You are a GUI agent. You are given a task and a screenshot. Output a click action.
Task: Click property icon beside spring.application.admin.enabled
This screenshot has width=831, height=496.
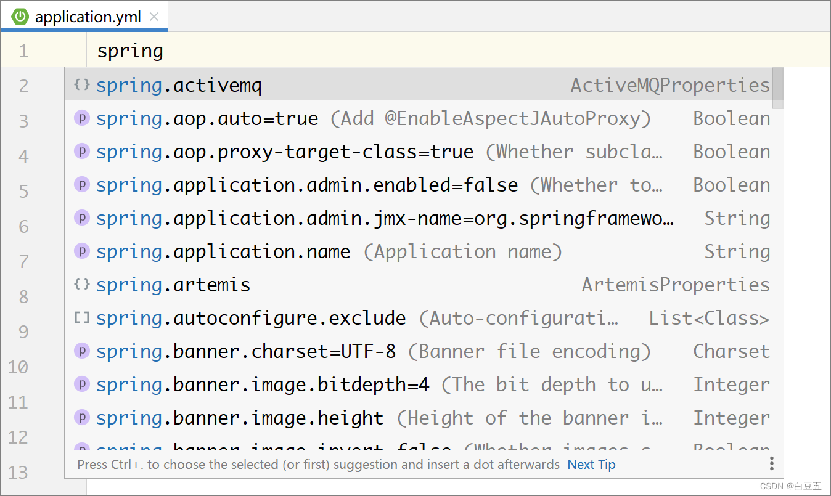click(x=82, y=184)
